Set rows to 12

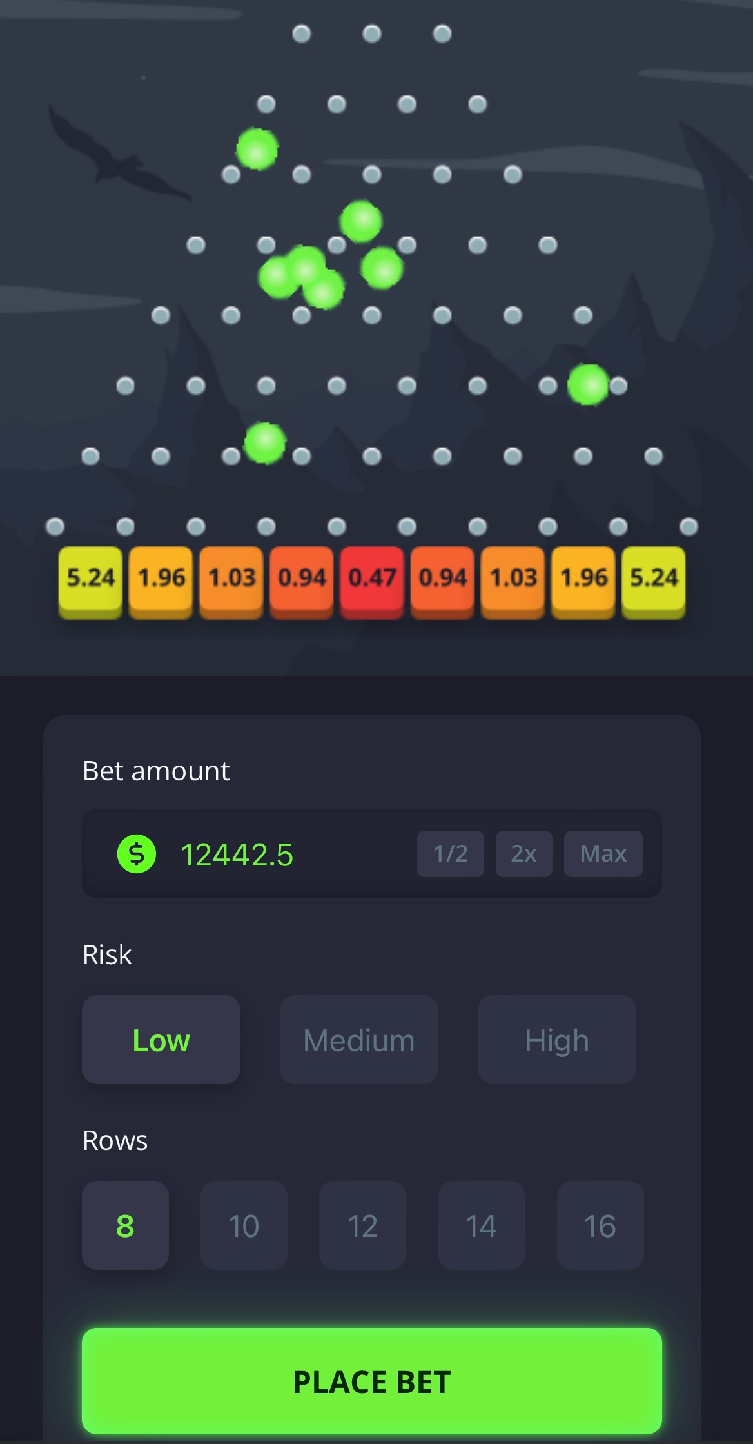363,1225
